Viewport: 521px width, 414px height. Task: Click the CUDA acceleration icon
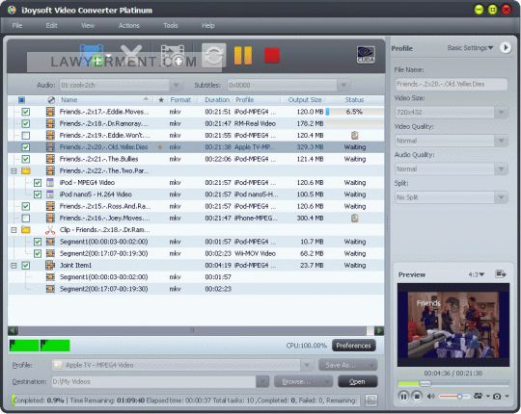pyautogui.click(x=366, y=55)
